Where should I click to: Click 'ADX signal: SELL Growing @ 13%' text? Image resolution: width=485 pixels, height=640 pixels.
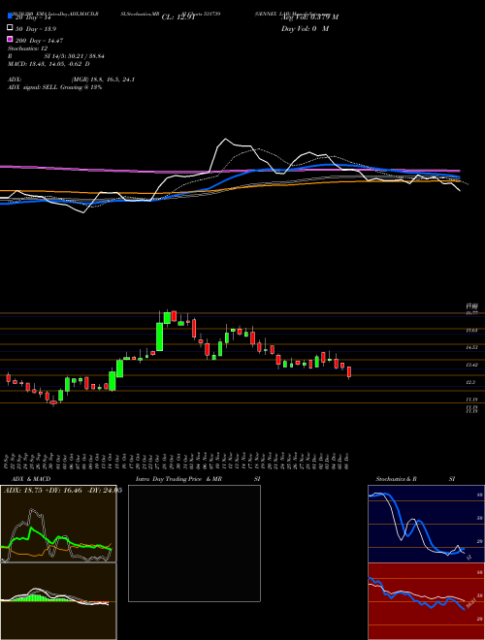point(54,87)
